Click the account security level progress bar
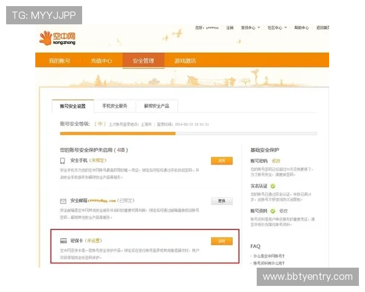365x292 pixels. pos(189,133)
